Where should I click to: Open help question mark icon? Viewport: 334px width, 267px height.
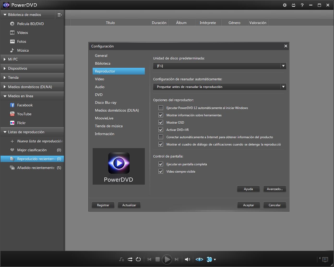coord(302,5)
